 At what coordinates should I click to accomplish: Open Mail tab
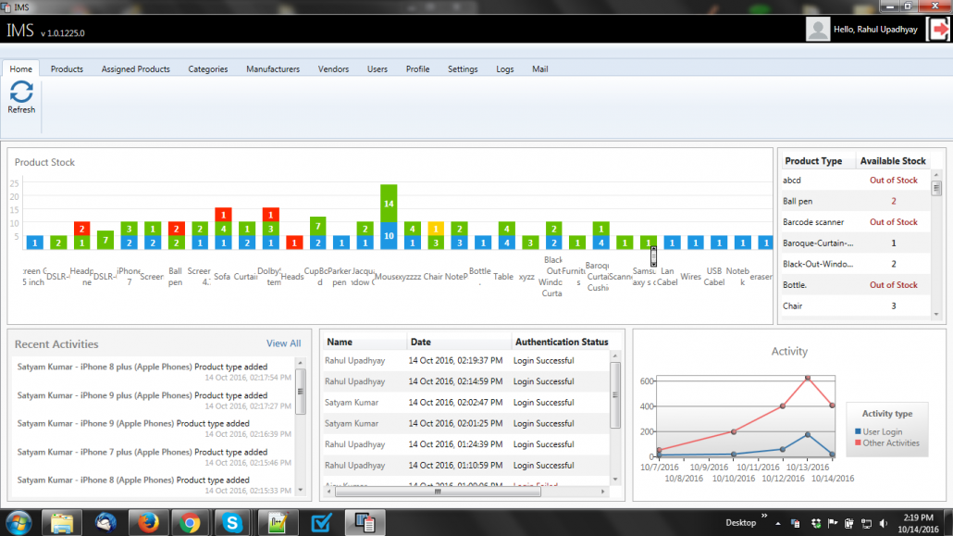click(539, 69)
